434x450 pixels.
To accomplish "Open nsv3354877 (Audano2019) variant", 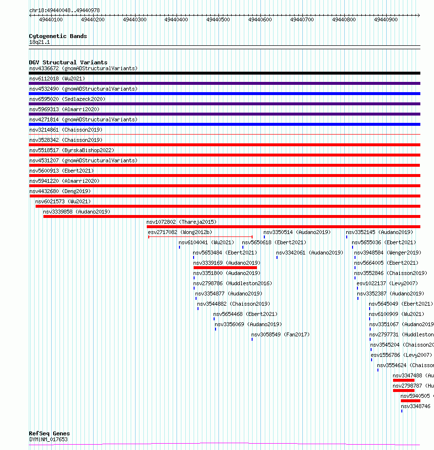I will click(229, 293).
